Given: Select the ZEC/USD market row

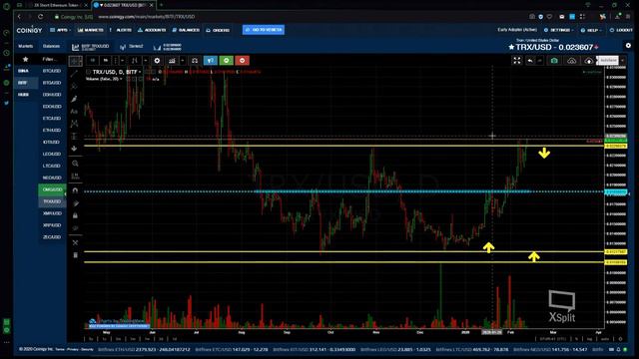Looking at the screenshot, I should point(52,237).
